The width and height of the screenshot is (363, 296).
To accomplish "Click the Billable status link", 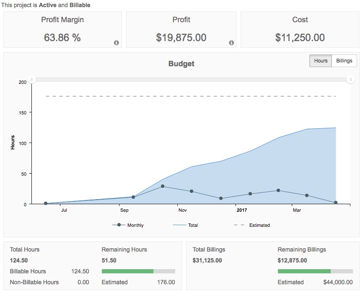I will click(x=79, y=5).
